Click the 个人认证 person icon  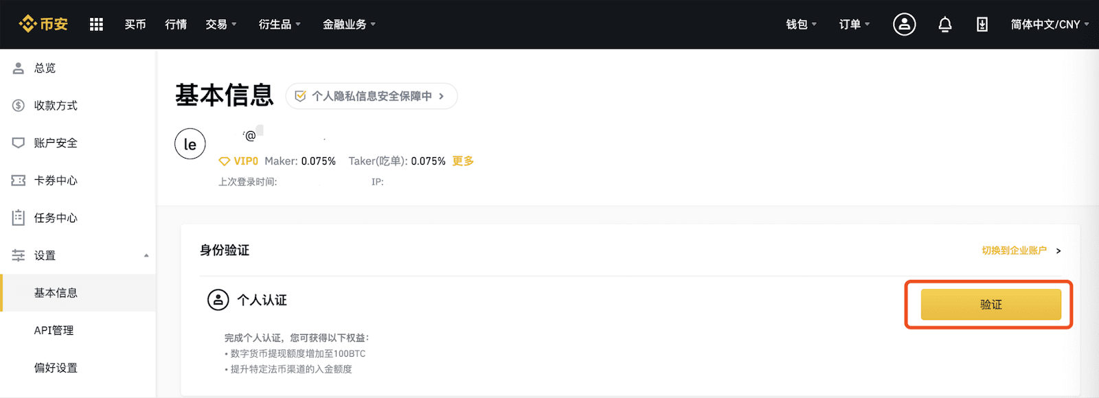[x=218, y=300]
